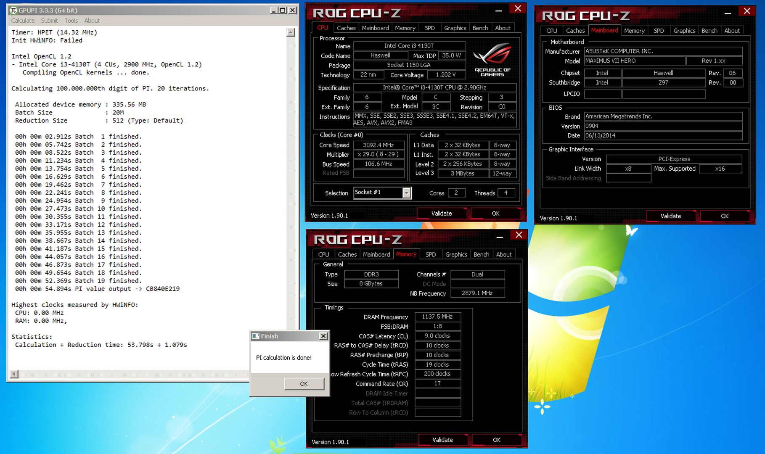Click the BIOS Version field 0904

click(663, 126)
